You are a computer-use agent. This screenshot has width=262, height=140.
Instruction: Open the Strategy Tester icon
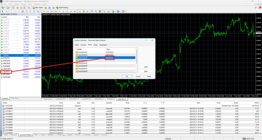[29, 8]
